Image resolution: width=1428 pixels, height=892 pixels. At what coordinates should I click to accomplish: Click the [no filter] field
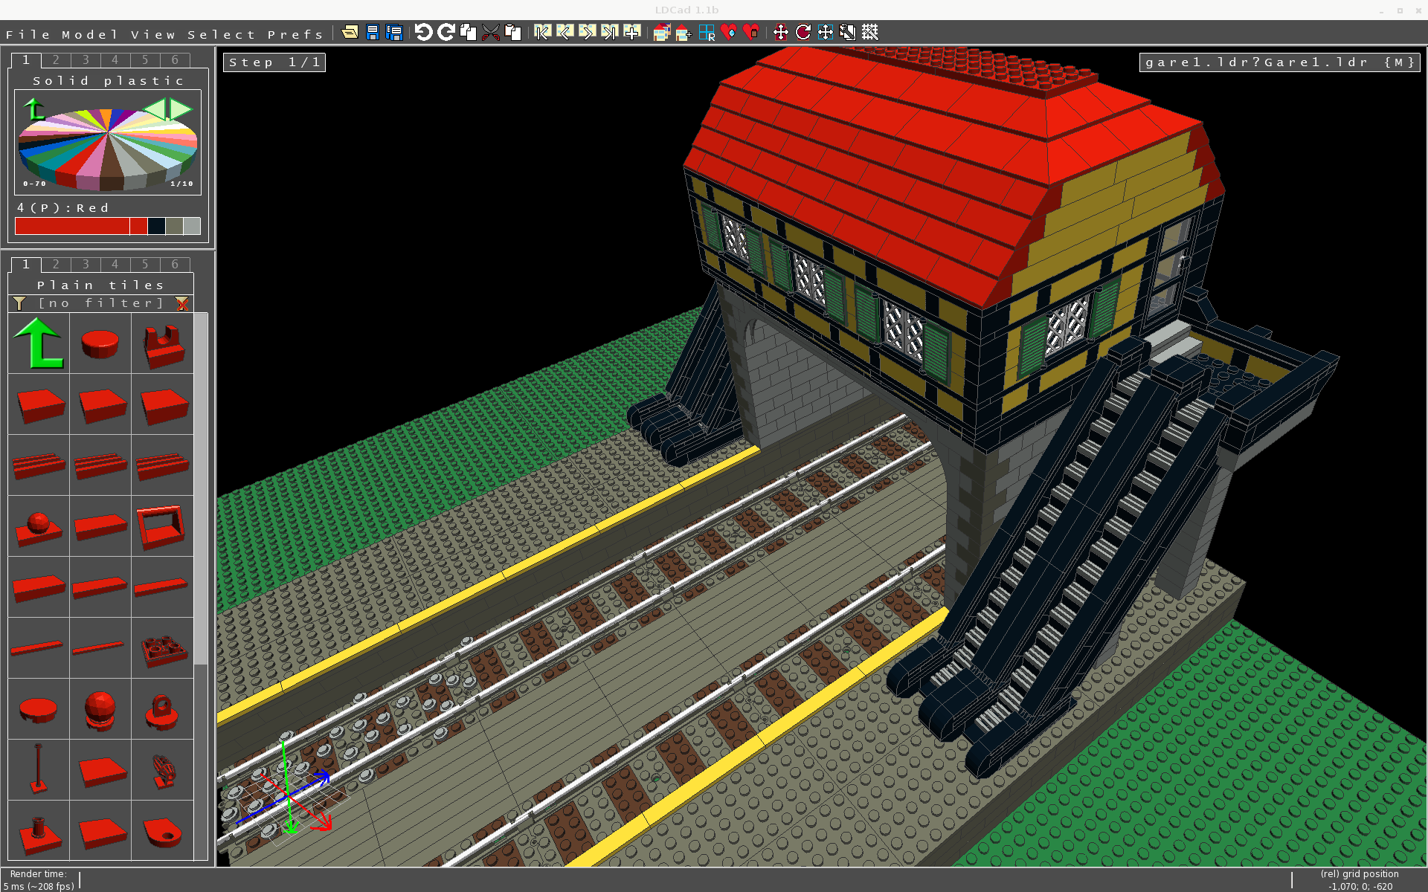(101, 303)
